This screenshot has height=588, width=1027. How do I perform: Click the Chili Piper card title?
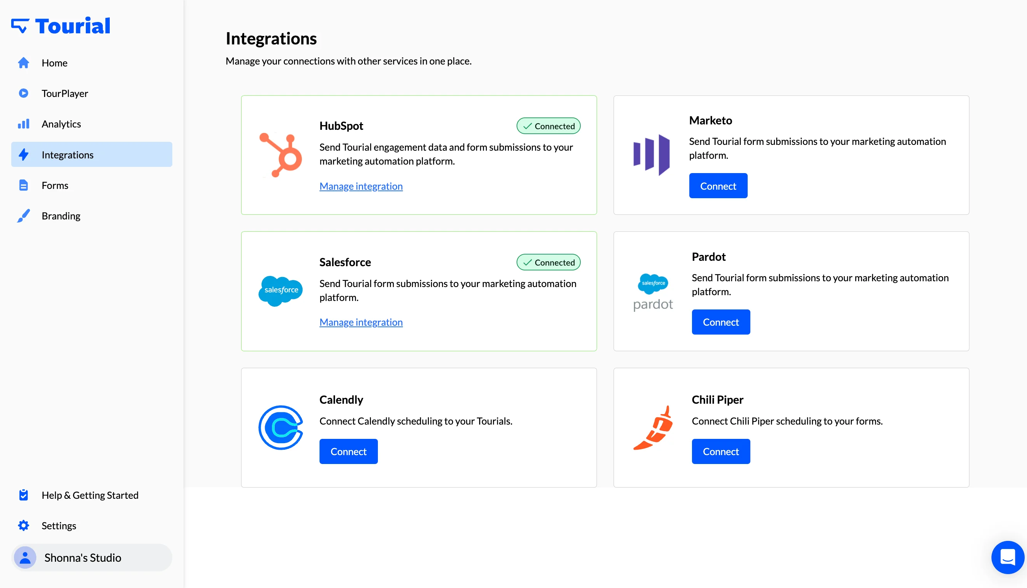pos(717,400)
